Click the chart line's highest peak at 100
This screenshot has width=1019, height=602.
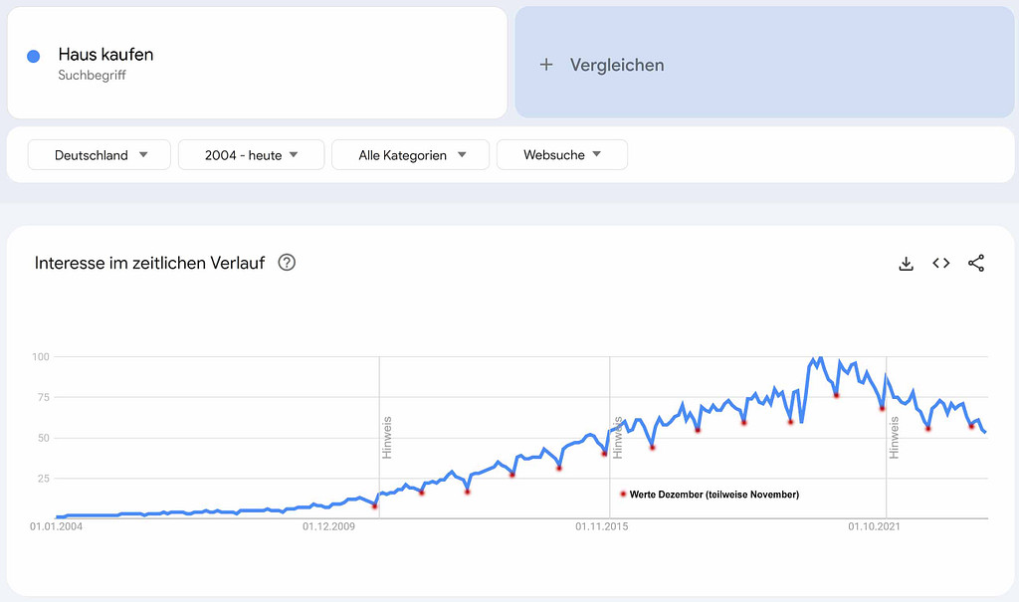820,357
